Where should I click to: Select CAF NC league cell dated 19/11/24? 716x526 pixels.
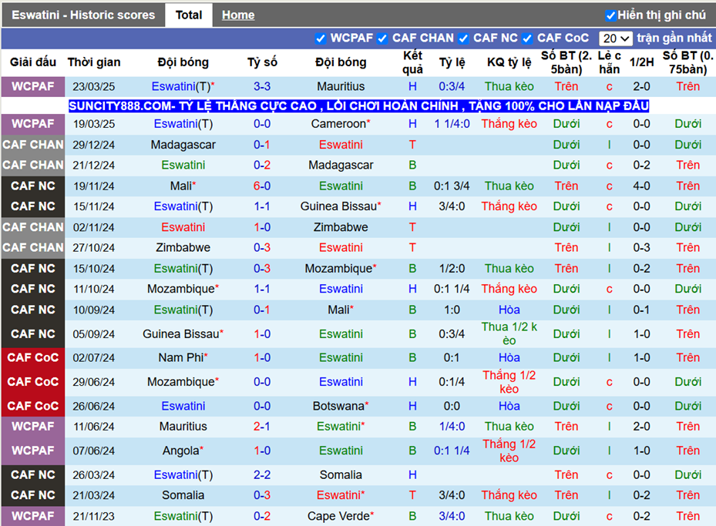click(x=33, y=186)
